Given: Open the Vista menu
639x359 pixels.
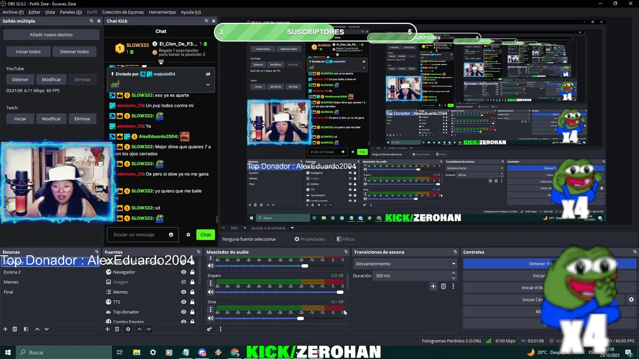Looking at the screenshot, I should tap(50, 12).
